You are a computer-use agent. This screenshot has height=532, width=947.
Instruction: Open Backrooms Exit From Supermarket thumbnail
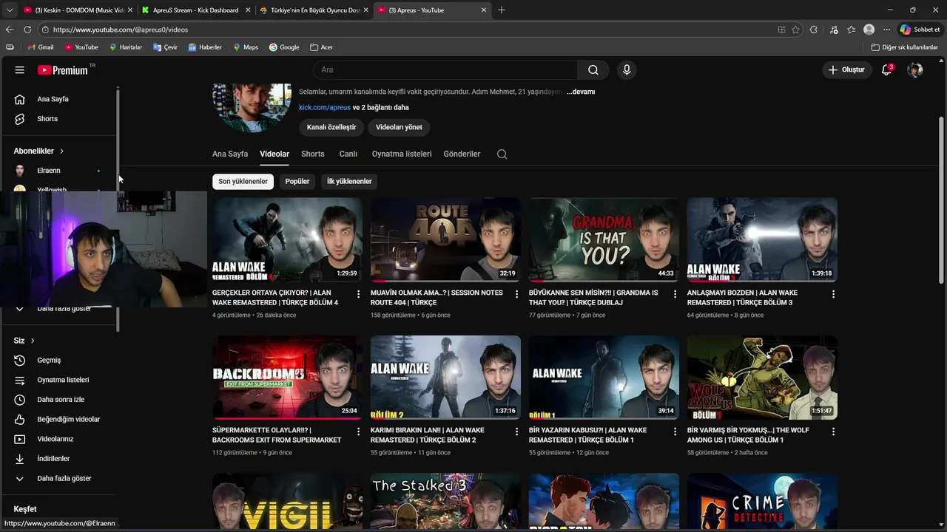pyautogui.click(x=287, y=378)
